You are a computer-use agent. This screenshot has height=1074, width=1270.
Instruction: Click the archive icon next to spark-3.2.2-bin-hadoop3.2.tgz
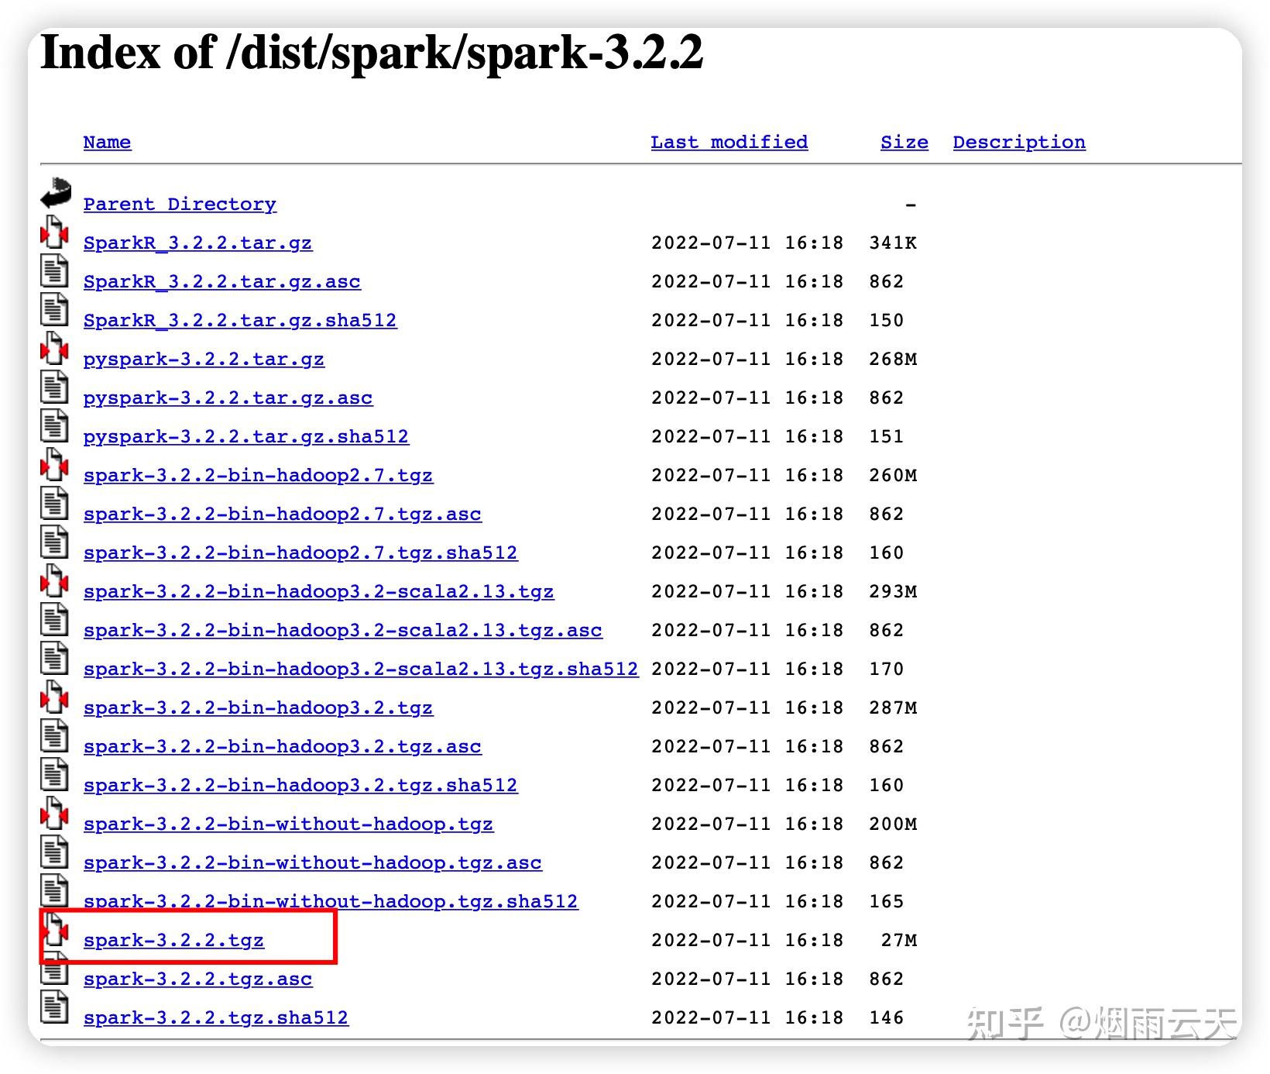(54, 697)
